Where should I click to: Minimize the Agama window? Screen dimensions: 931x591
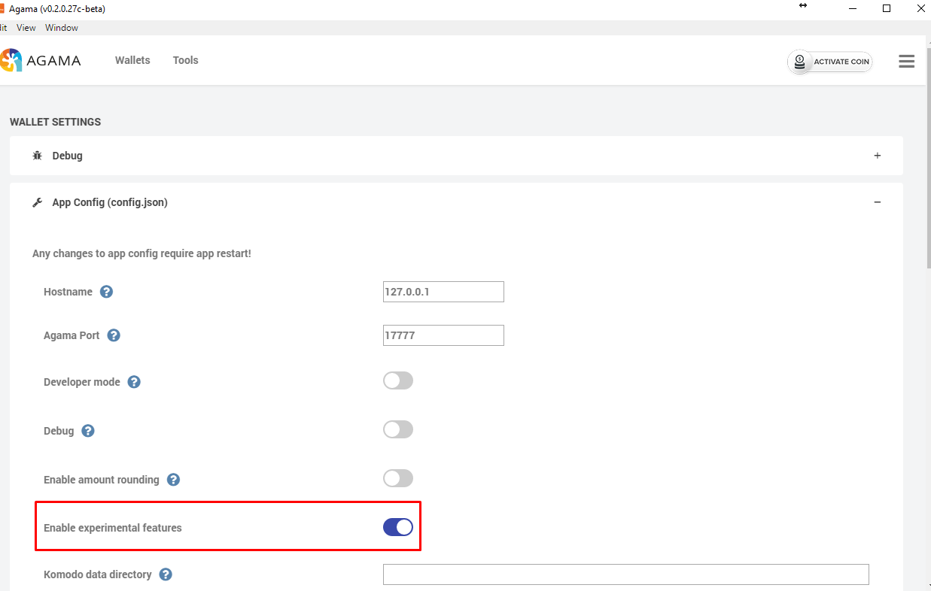tap(853, 8)
